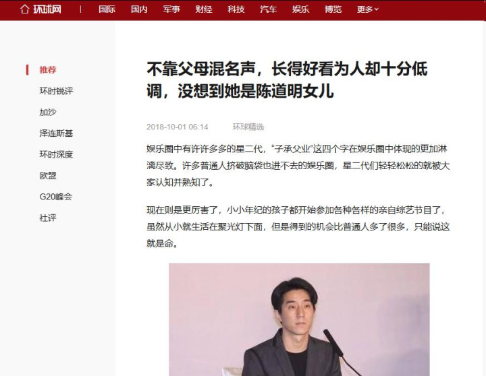Open the 欧盟 sidebar topic

pyautogui.click(x=48, y=176)
